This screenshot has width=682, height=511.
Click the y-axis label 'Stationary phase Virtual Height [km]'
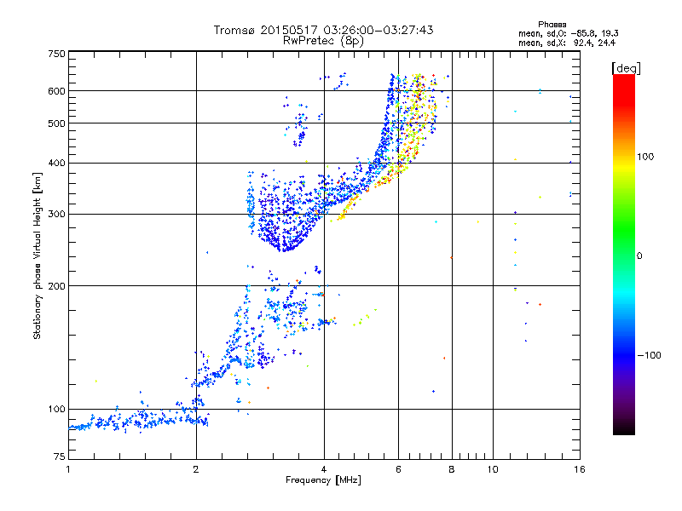[38, 255]
